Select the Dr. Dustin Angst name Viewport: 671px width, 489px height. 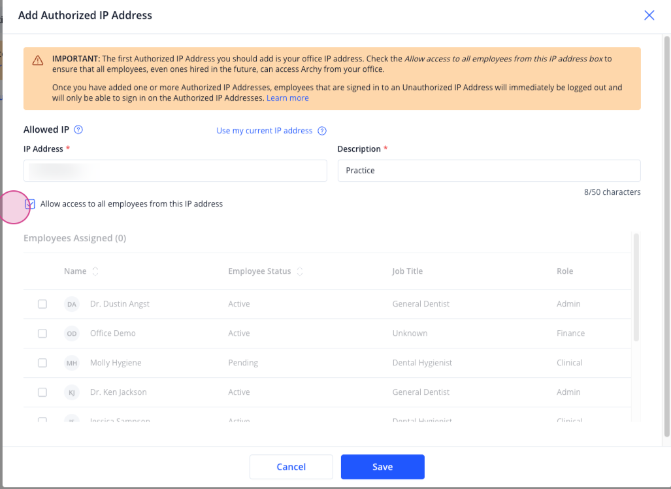click(x=120, y=304)
